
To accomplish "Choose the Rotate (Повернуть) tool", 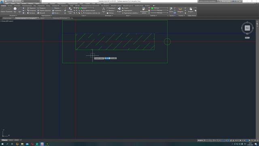I will (41, 8).
